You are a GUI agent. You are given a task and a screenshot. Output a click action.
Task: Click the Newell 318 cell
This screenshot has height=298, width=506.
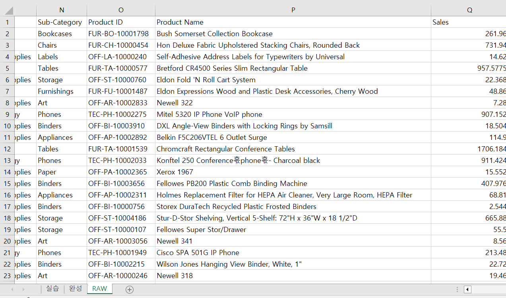pyautogui.click(x=293, y=276)
